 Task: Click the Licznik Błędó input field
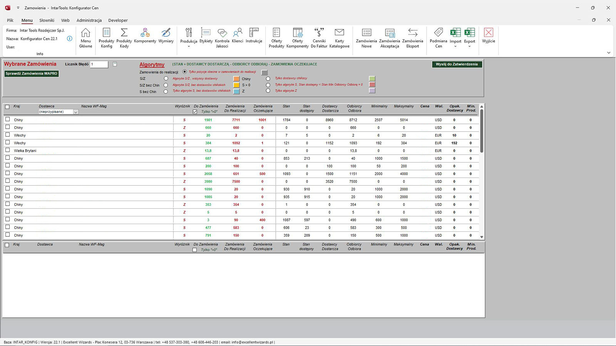click(x=99, y=64)
